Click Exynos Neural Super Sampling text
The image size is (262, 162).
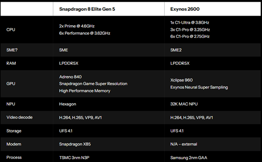pyautogui.click(x=199, y=88)
